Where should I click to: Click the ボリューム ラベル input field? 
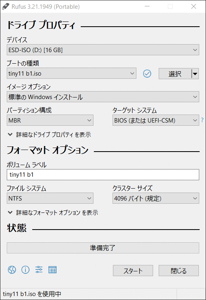pyautogui.click(x=103, y=175)
